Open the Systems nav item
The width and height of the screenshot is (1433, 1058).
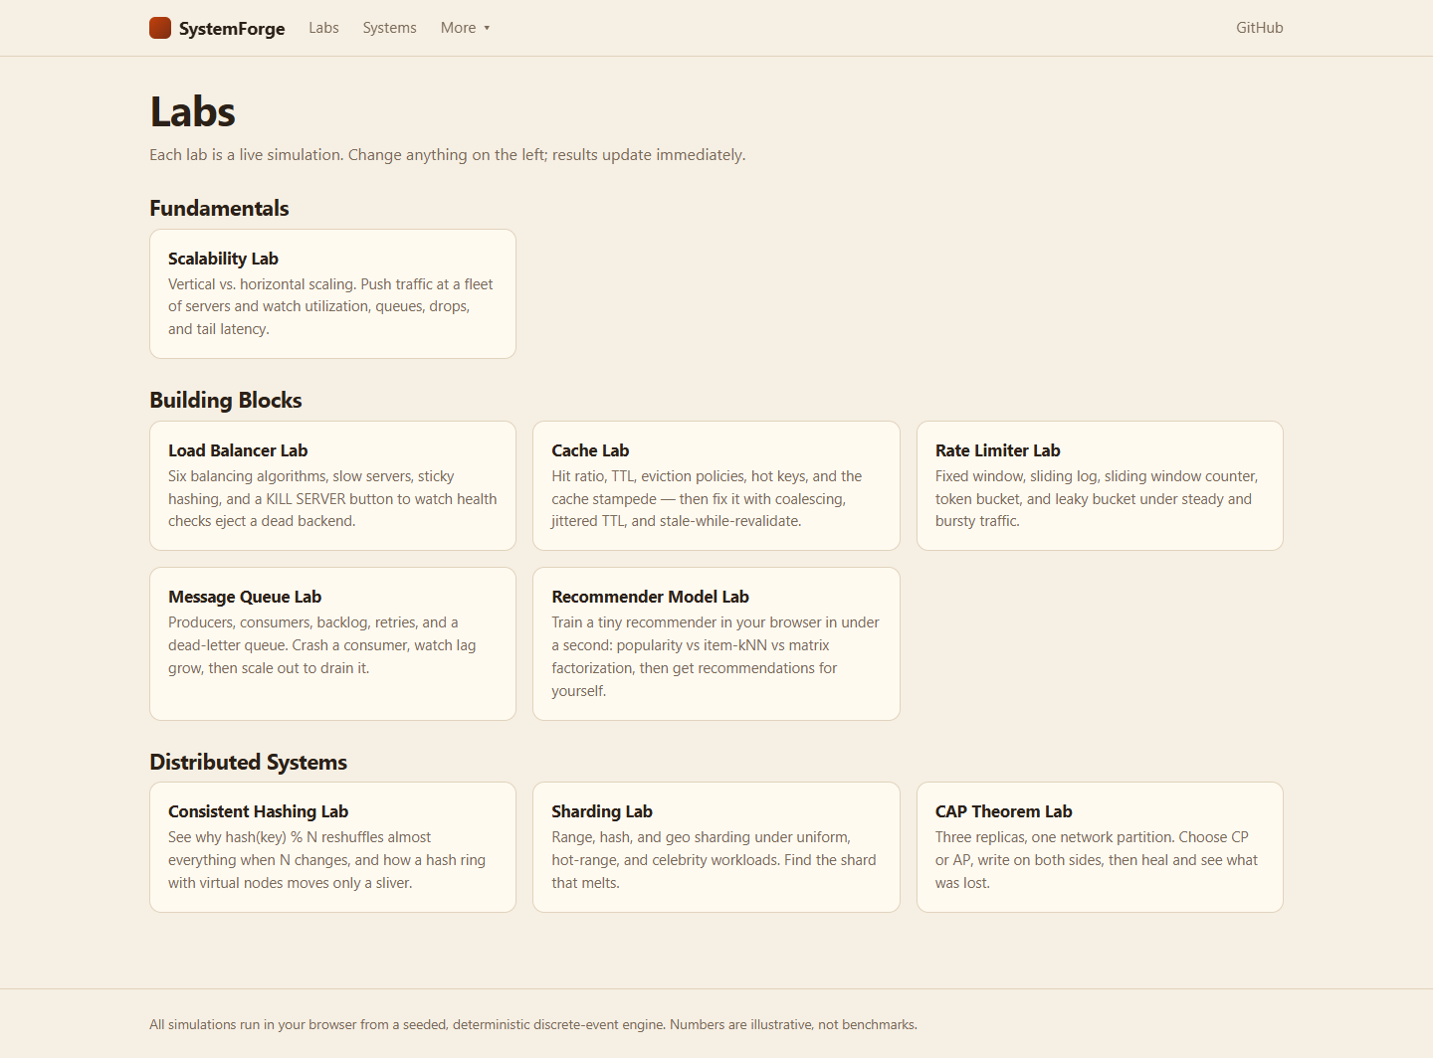(x=389, y=28)
